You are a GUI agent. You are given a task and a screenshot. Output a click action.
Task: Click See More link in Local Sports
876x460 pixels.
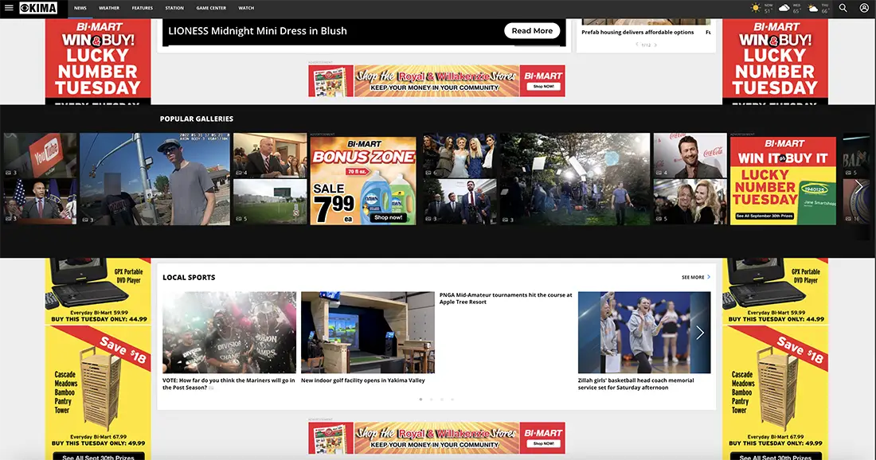693,278
